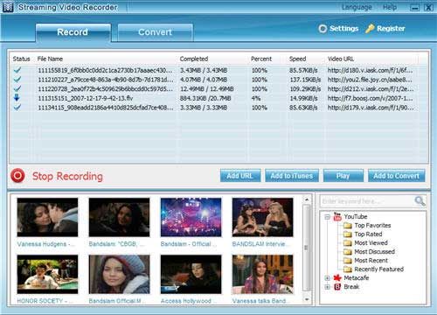Screen dimensions: 437x315
Task: Select the file name starting 111210227_a79cce48
Action: (x=106, y=80)
